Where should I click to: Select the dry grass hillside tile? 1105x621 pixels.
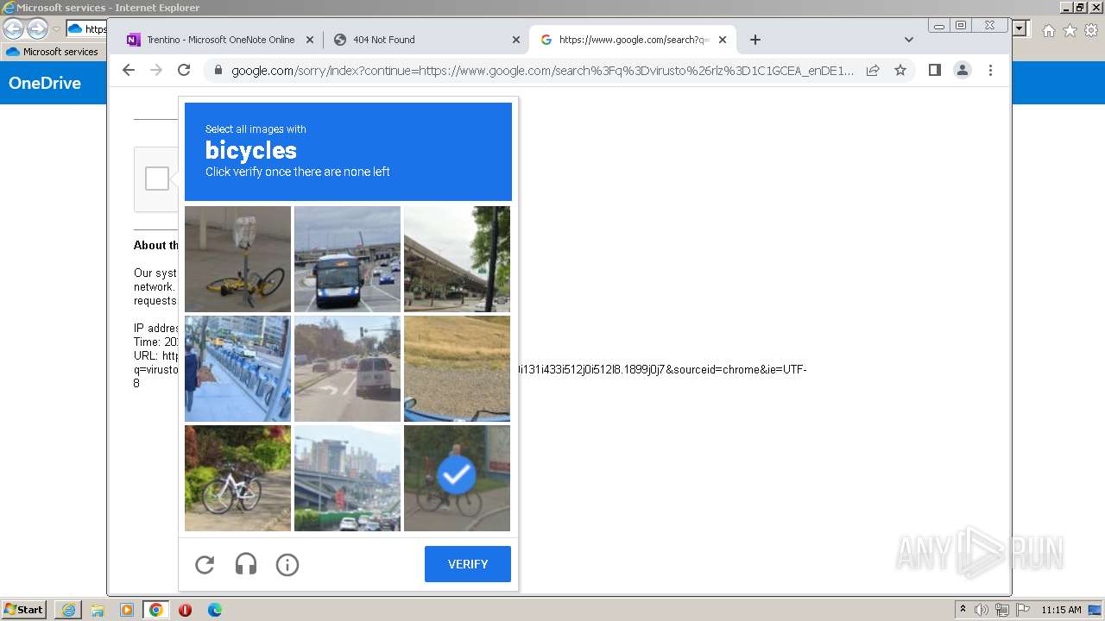click(x=458, y=368)
